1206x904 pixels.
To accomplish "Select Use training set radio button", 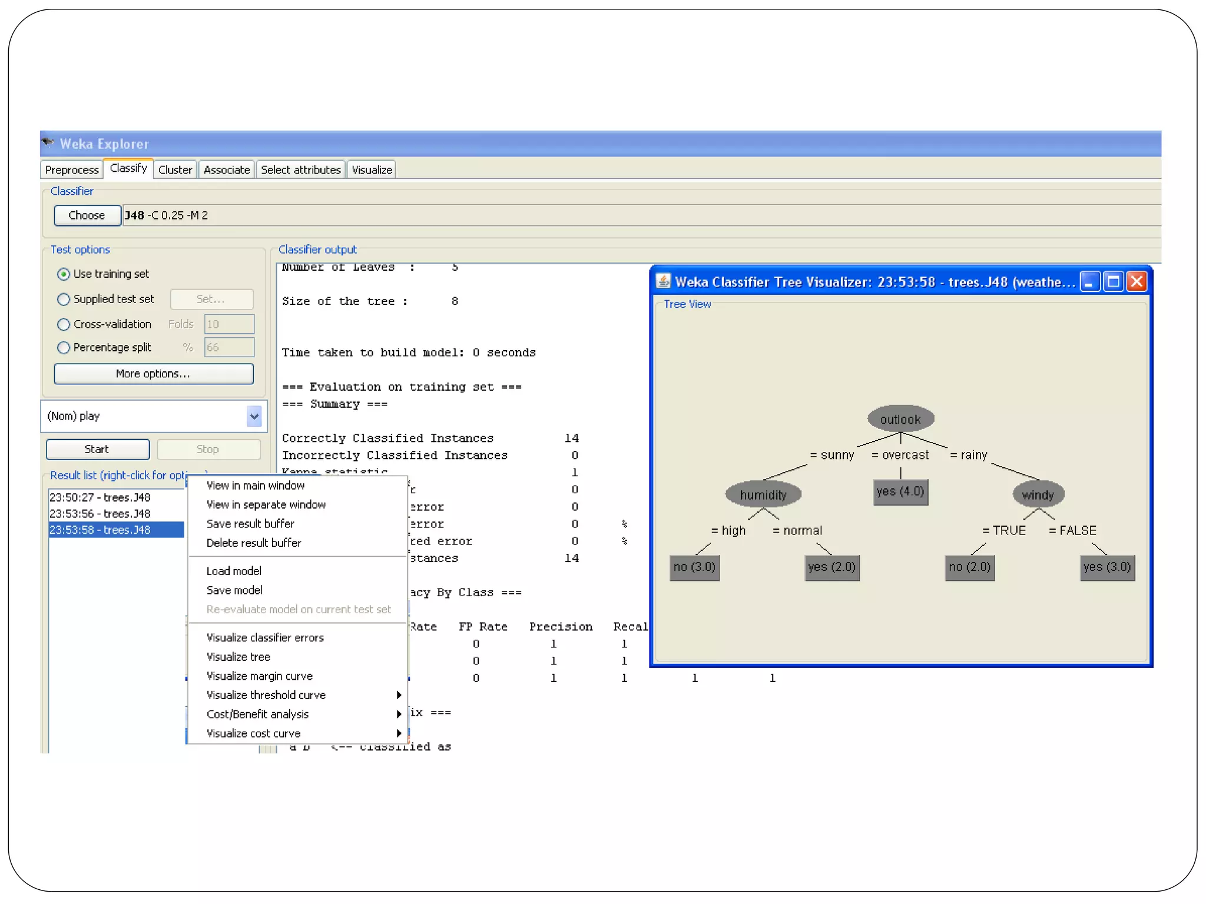I will tap(64, 274).
